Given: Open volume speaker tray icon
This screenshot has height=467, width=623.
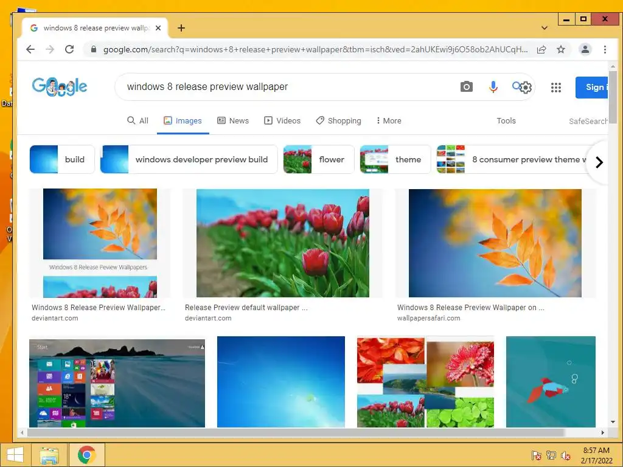Looking at the screenshot, I should [x=566, y=455].
